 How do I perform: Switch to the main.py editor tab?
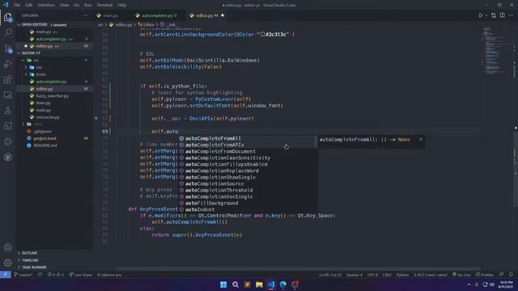pyautogui.click(x=110, y=15)
